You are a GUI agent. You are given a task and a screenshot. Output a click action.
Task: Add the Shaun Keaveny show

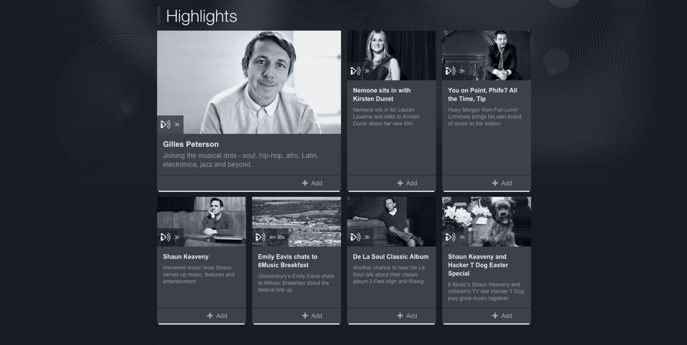[221, 316]
